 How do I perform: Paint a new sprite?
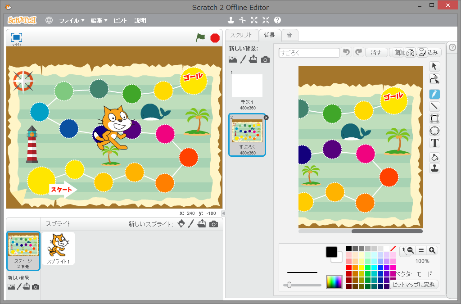point(191,224)
